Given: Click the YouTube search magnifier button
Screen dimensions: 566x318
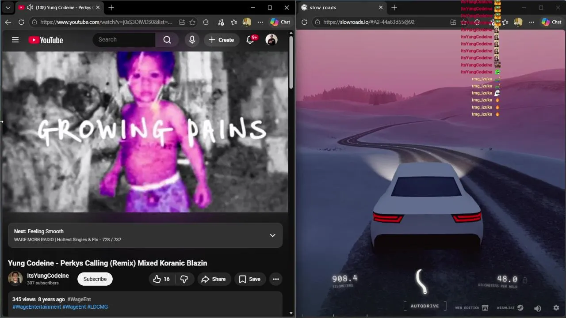Looking at the screenshot, I should pos(167,40).
